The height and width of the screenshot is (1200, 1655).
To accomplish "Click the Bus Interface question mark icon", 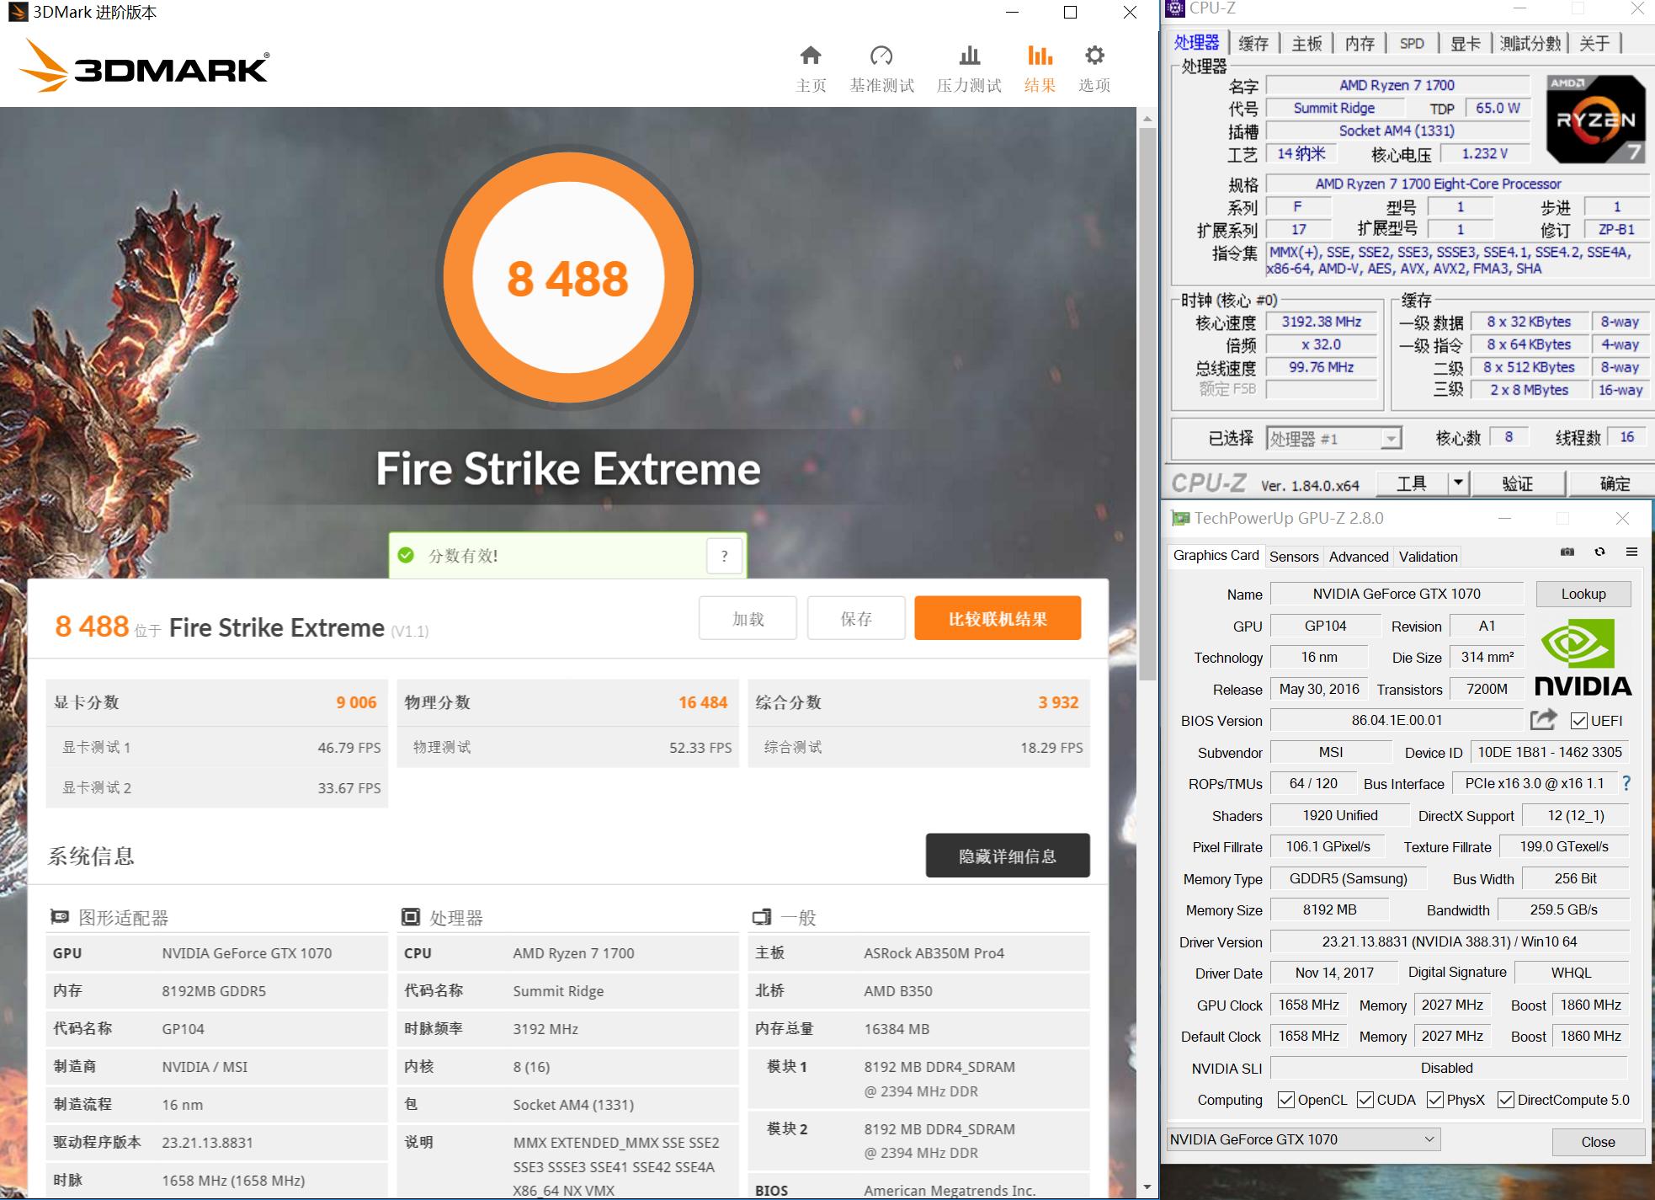I will click(x=1626, y=783).
